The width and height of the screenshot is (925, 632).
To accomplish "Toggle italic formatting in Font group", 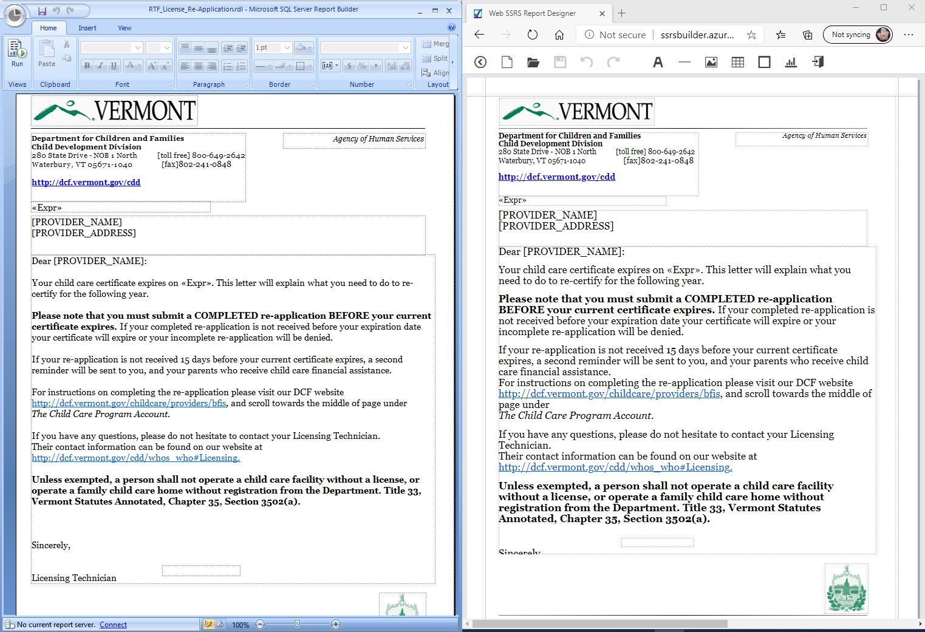I will [101, 66].
